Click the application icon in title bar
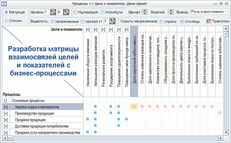Screen dimensions: 231x143 (4, 4)
